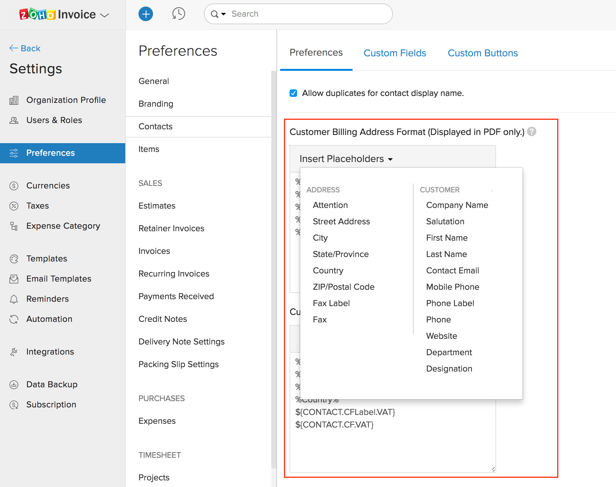Screen dimensions: 616x487
Task: Click the Taxes percent icon
Action: click(14, 206)
